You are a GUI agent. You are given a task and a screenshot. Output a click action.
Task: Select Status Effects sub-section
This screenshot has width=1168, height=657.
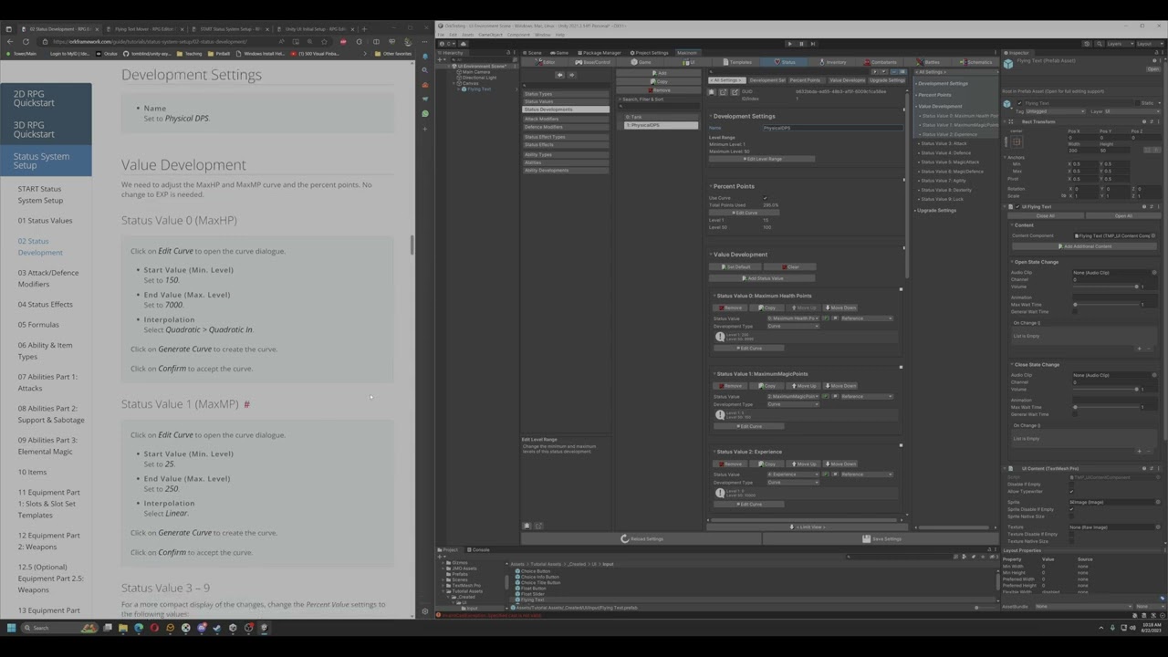(565, 144)
